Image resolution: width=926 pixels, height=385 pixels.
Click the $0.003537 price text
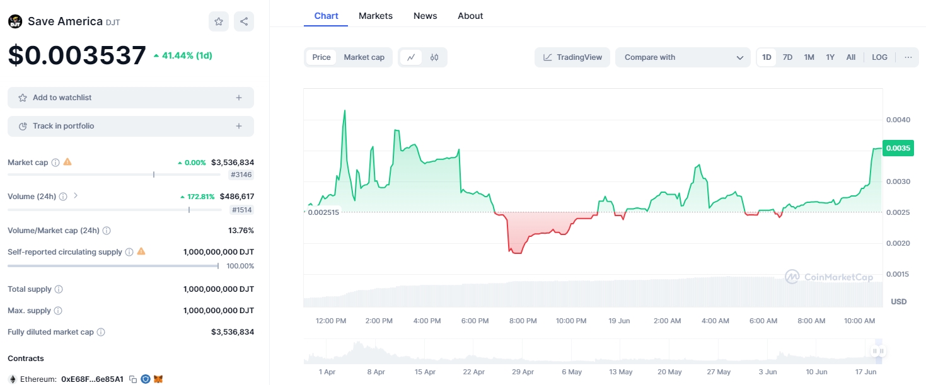(x=77, y=55)
